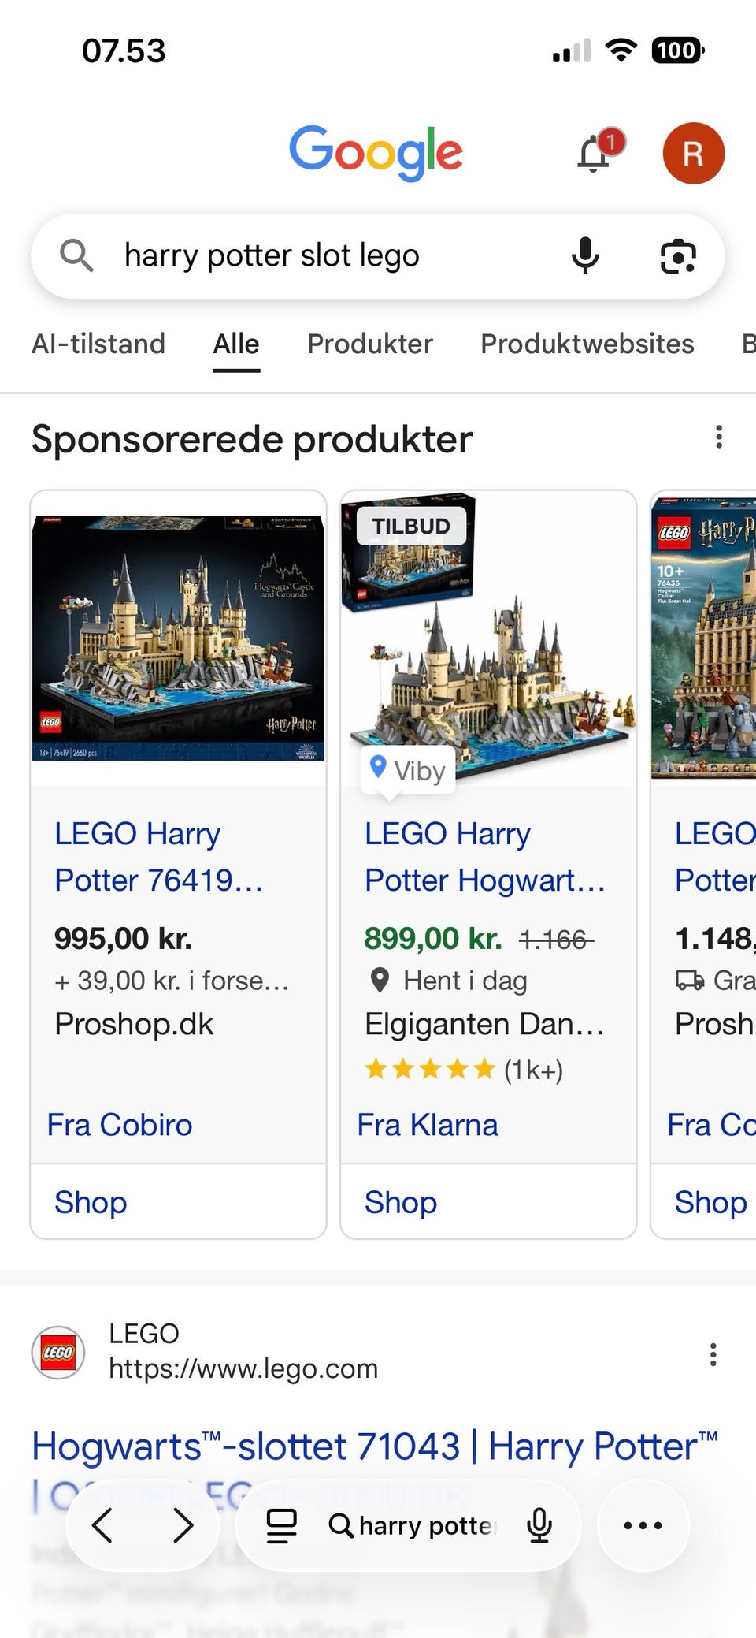Tap the magnifying glass icon in search bar
Screen dimensions: 756x1638
(x=76, y=255)
